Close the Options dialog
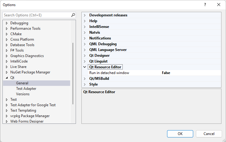 point(219,5)
